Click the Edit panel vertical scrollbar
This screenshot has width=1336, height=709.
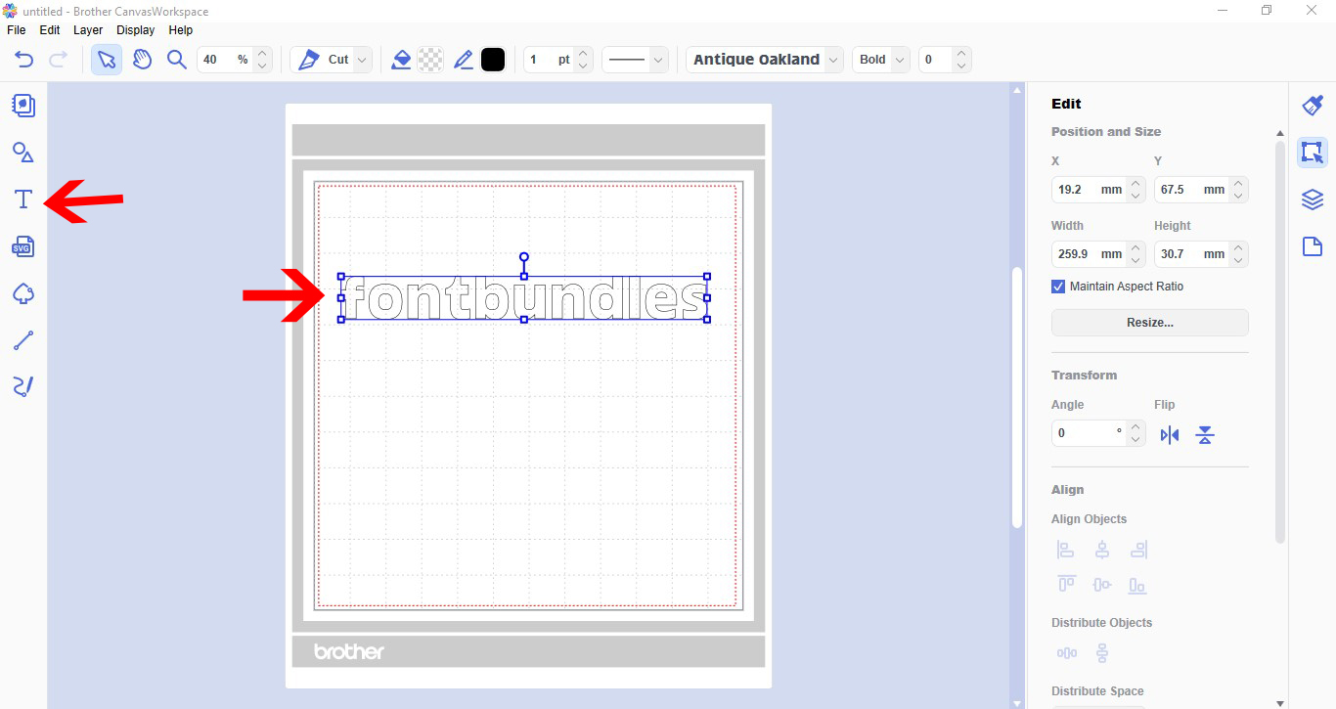(x=1280, y=341)
